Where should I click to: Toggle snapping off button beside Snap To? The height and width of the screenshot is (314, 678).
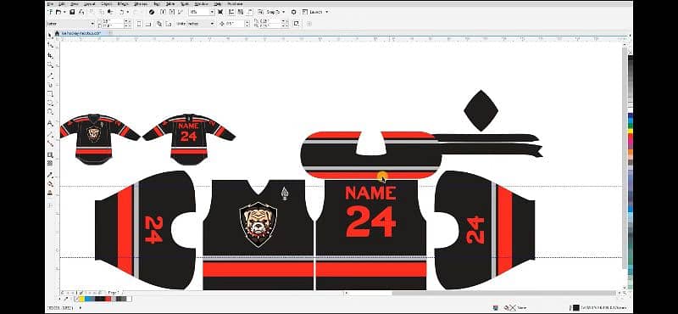[260, 12]
